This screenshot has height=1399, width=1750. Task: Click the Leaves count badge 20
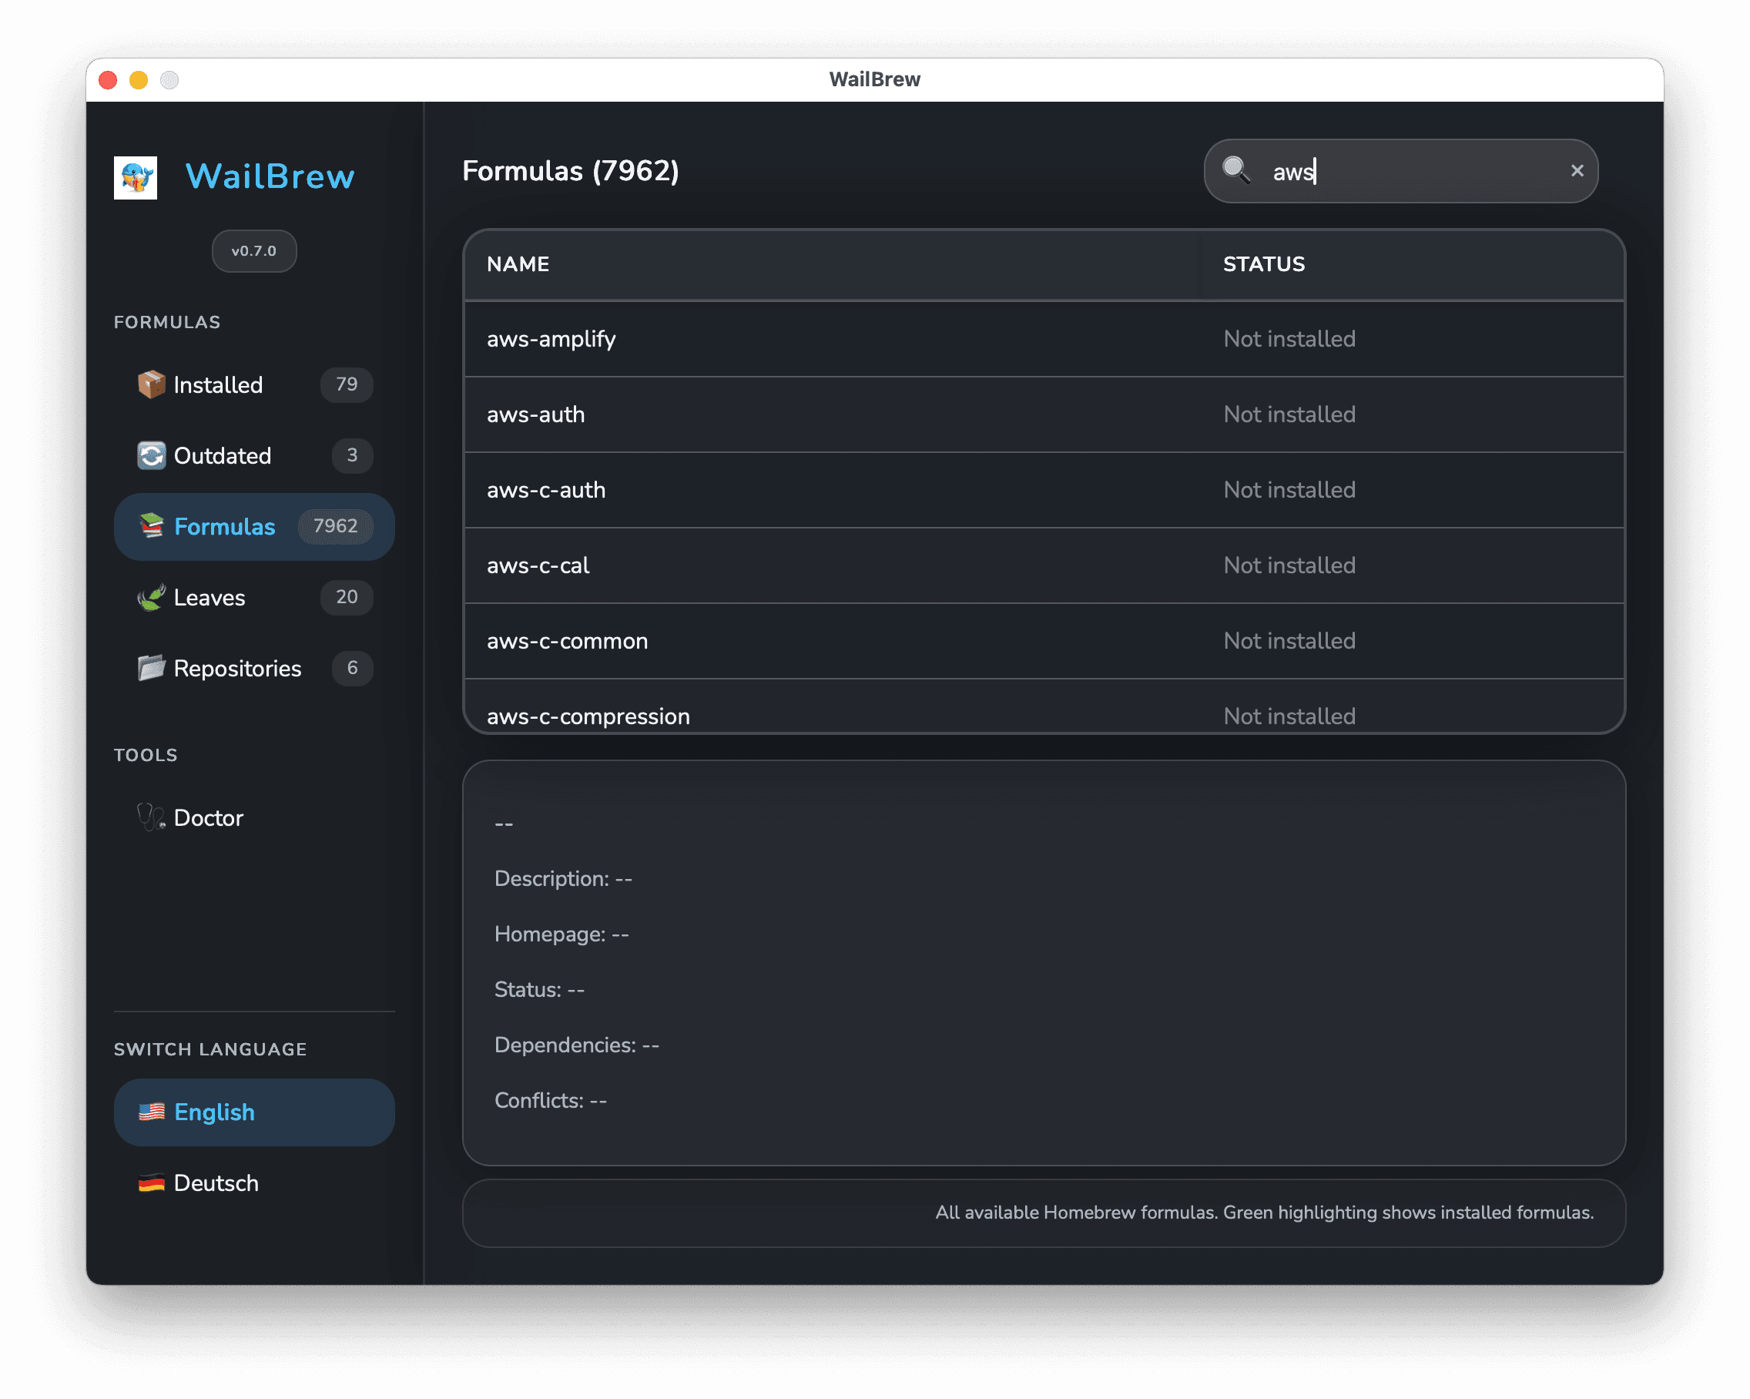[347, 598]
